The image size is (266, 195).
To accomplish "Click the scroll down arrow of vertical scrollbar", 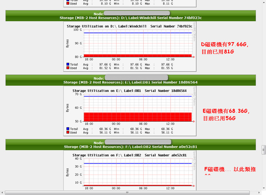I will [x=263, y=188].
